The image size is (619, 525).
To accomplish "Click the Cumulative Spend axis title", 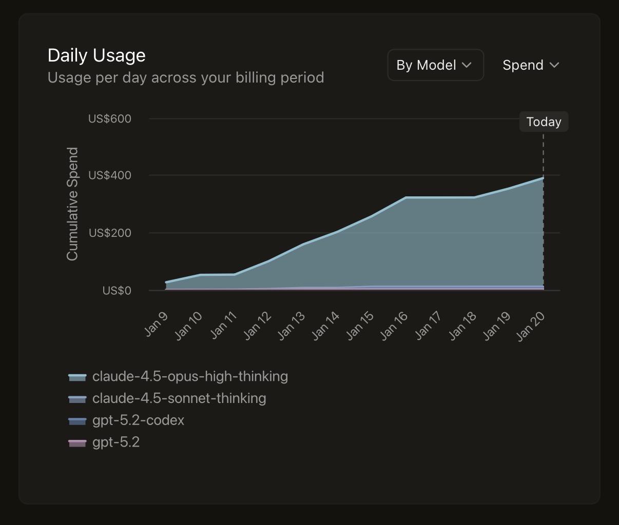I will click(72, 204).
